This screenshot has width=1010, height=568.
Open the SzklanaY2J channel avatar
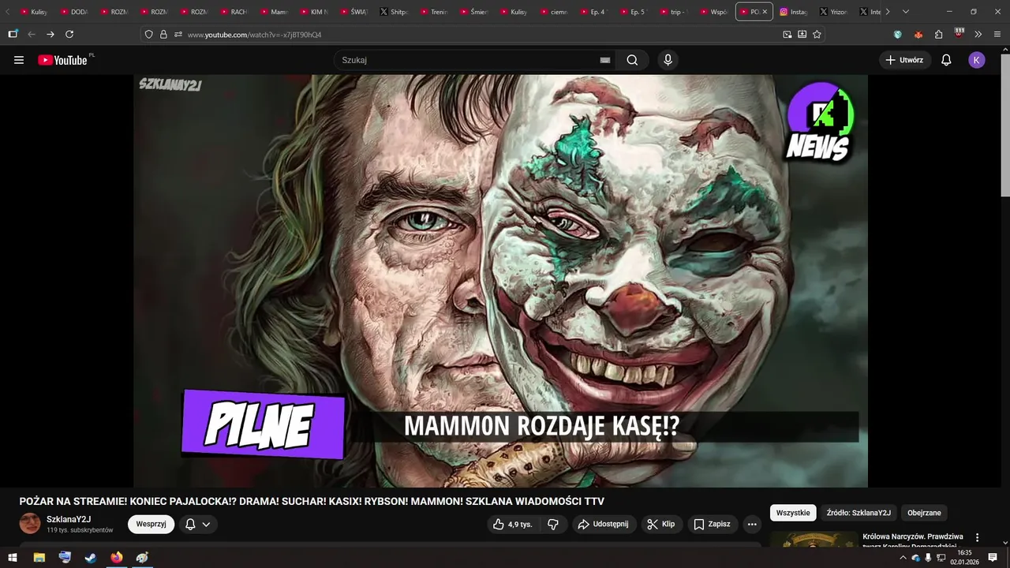(x=30, y=524)
